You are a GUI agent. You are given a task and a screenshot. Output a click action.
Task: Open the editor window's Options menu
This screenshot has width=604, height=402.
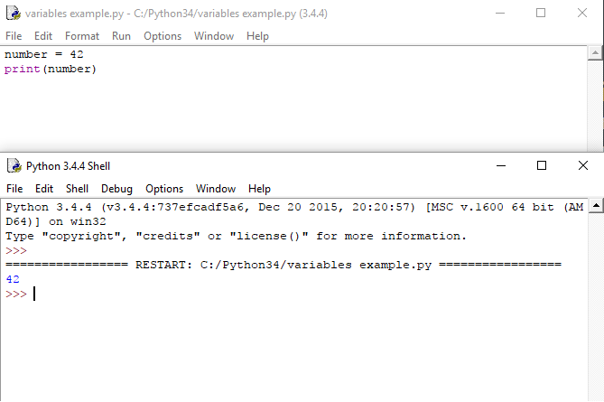163,36
